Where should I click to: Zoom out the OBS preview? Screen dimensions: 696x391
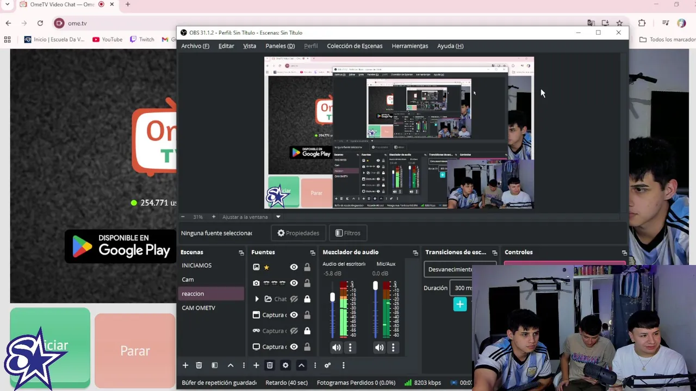point(183,217)
